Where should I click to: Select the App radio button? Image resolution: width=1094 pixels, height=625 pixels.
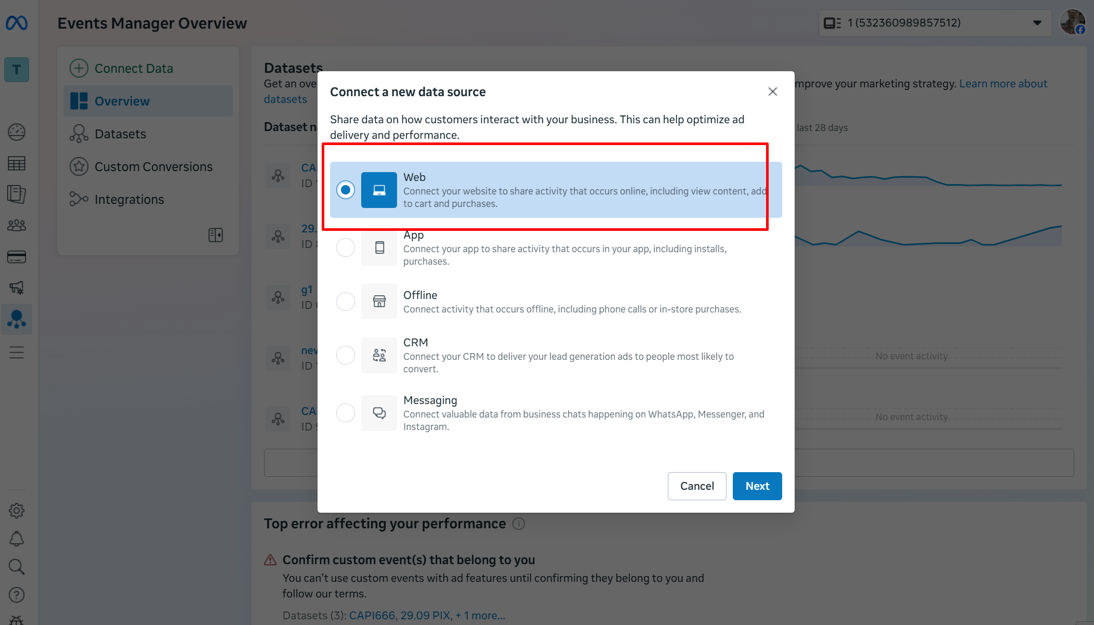pyautogui.click(x=346, y=248)
